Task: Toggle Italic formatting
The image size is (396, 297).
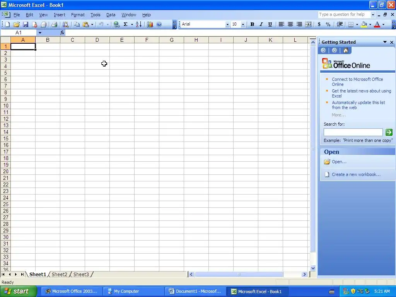Action: (261, 24)
